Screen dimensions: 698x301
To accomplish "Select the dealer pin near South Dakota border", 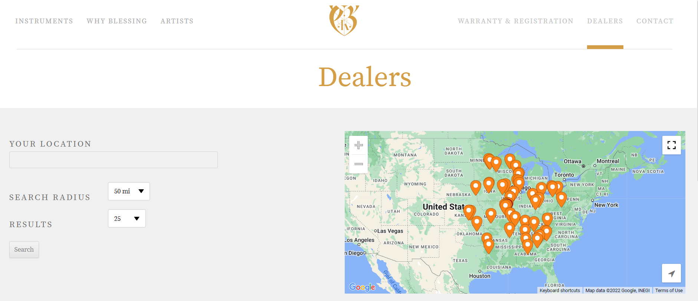I will pos(476,187).
